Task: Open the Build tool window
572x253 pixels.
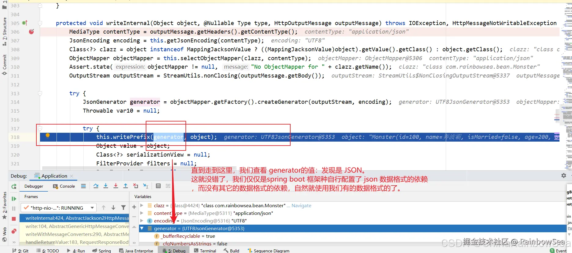Action: [x=232, y=251]
